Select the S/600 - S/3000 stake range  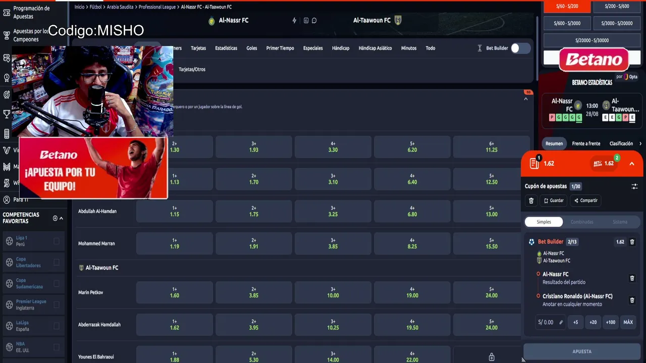pyautogui.click(x=567, y=23)
